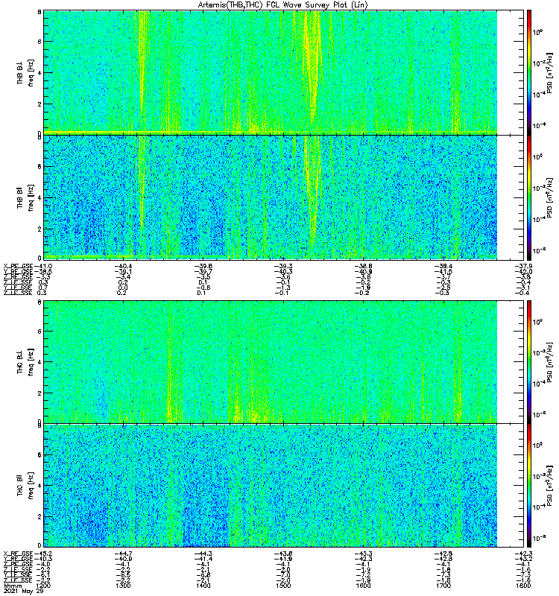Screen dimensions: 559x596
Task: Click the THB 'X_RE_GSE' row label
Action: coord(18,266)
